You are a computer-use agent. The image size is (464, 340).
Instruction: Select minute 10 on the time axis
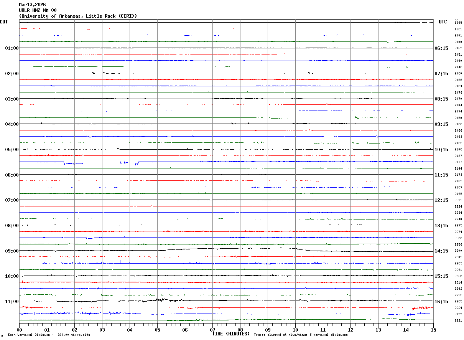pyautogui.click(x=295, y=330)
